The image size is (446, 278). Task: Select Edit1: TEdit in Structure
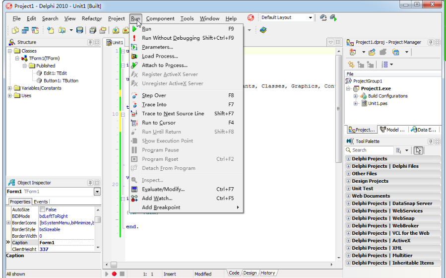click(x=55, y=73)
